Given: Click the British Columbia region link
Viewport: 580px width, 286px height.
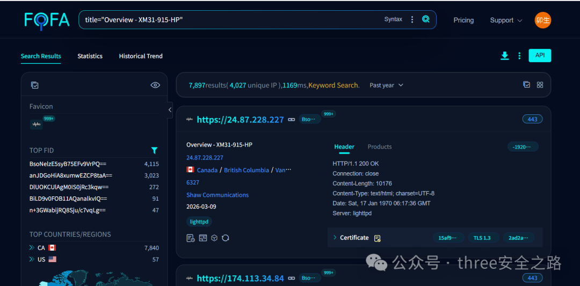Looking at the screenshot, I should 247,170.
